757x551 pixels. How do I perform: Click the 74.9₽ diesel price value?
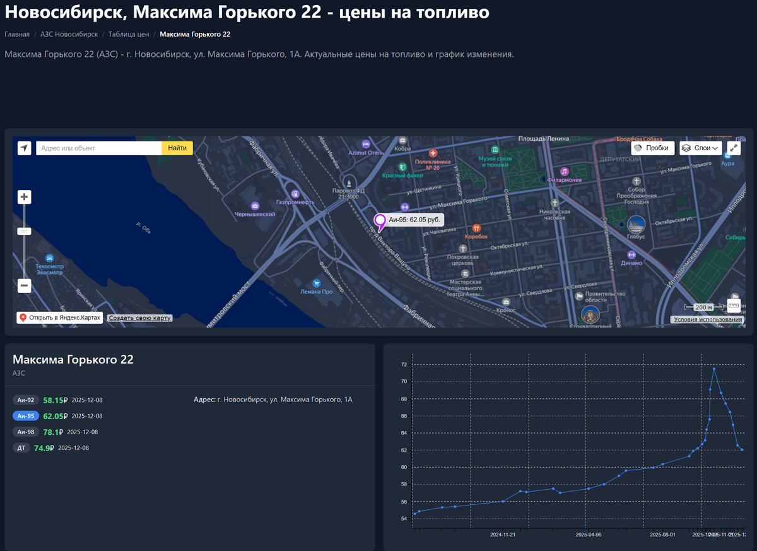click(44, 448)
